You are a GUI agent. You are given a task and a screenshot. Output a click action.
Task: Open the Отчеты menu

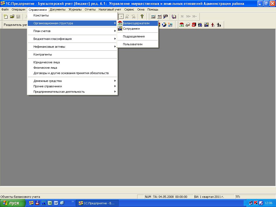90,9
